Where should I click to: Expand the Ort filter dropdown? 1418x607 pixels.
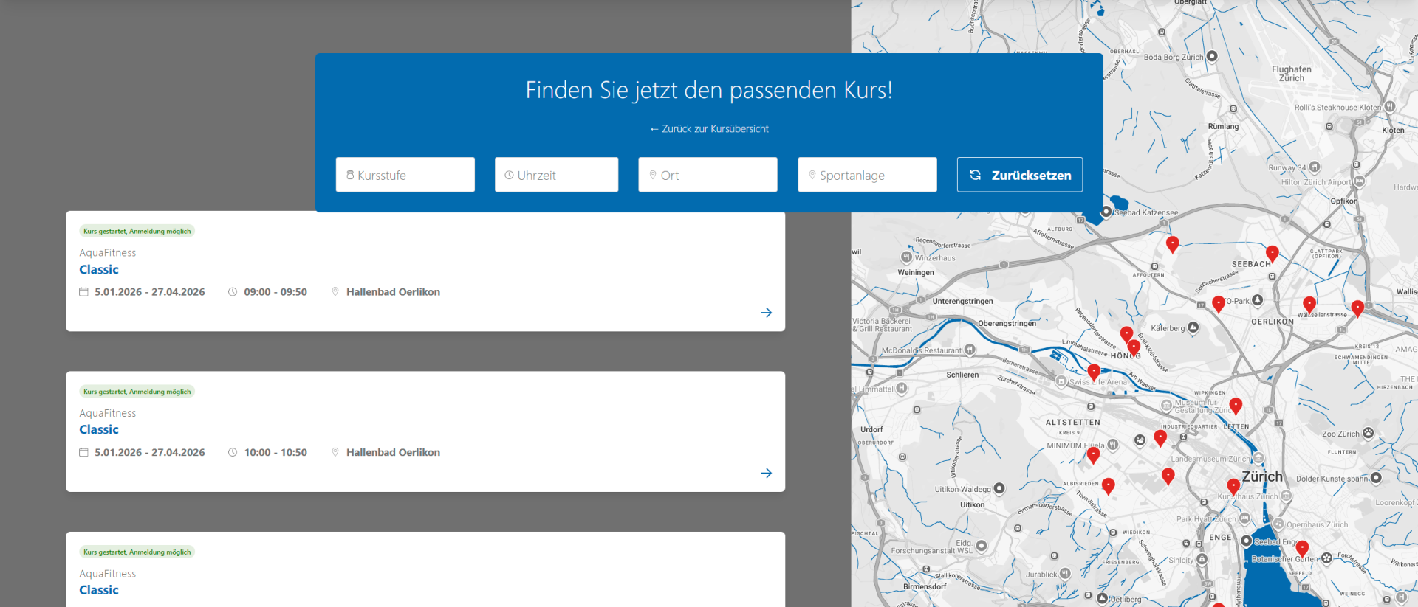click(708, 175)
